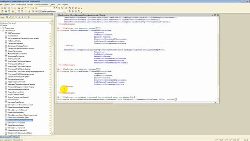Open the Текст menu
This screenshot has width=250, height=141.
13,5
